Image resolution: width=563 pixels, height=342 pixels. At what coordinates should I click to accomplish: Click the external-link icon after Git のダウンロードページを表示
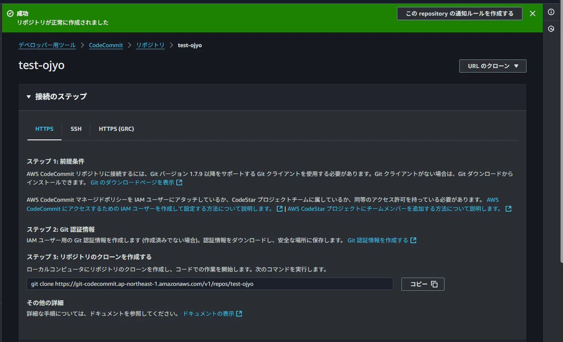(x=178, y=182)
